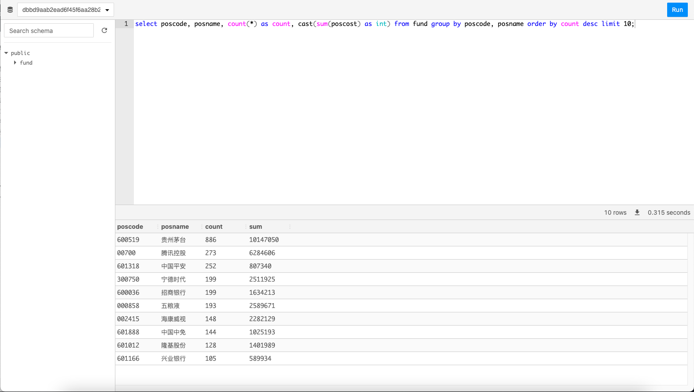This screenshot has height=392, width=694.
Task: Place cursor in the SQL query text
Action: [x=384, y=24]
